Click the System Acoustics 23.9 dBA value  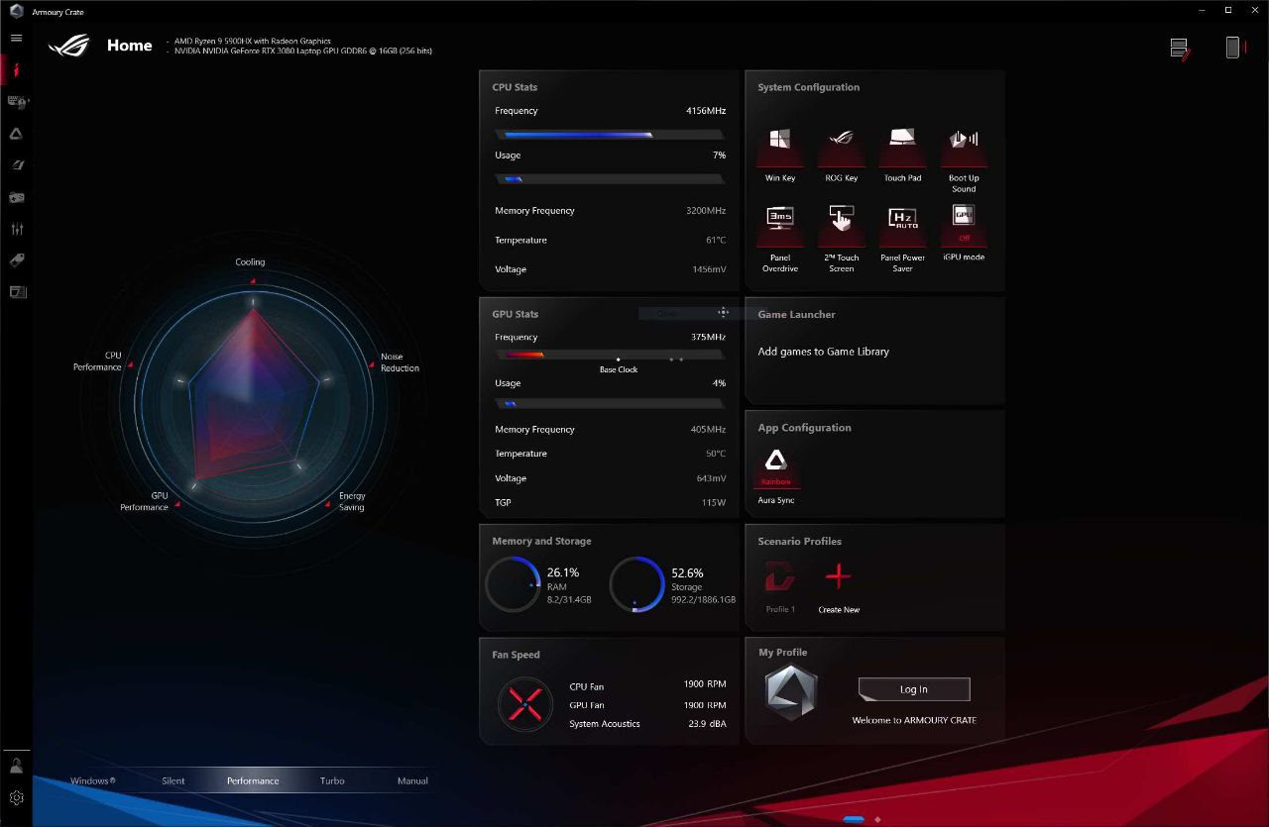click(708, 724)
